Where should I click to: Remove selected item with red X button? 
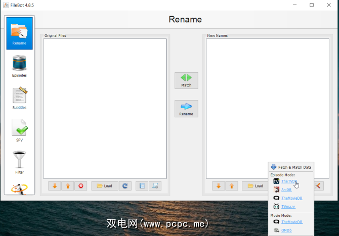point(81,186)
